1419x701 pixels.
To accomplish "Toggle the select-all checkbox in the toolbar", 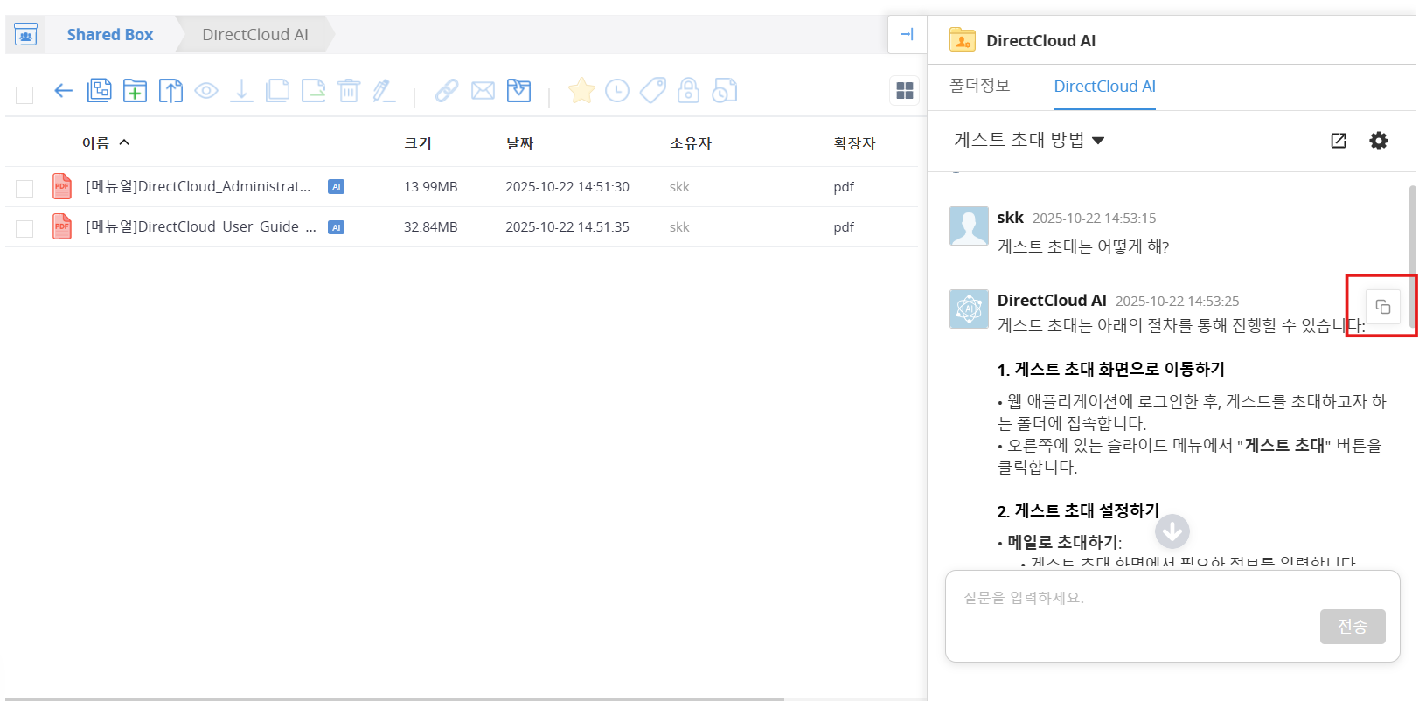I will coord(24,94).
